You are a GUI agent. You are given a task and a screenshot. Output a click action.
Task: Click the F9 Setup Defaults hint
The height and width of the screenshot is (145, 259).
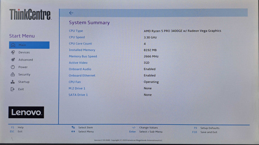pyautogui.click(x=207, y=128)
